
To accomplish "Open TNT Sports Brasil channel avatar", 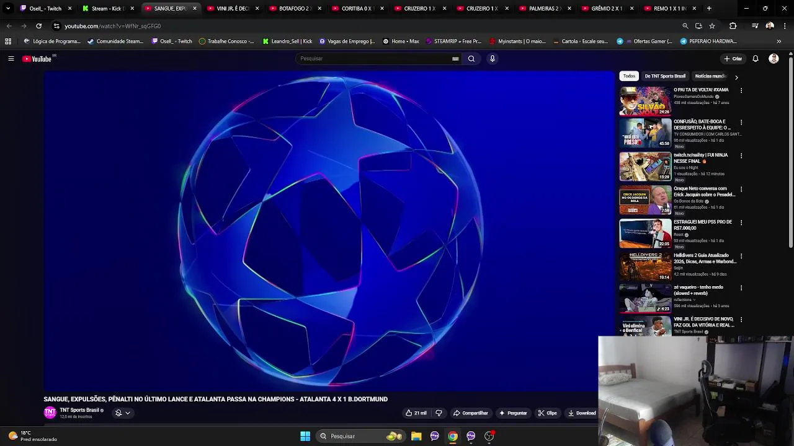I will (x=50, y=413).
